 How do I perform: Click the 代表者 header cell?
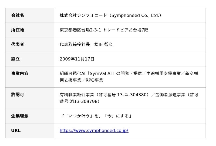point(30,44)
